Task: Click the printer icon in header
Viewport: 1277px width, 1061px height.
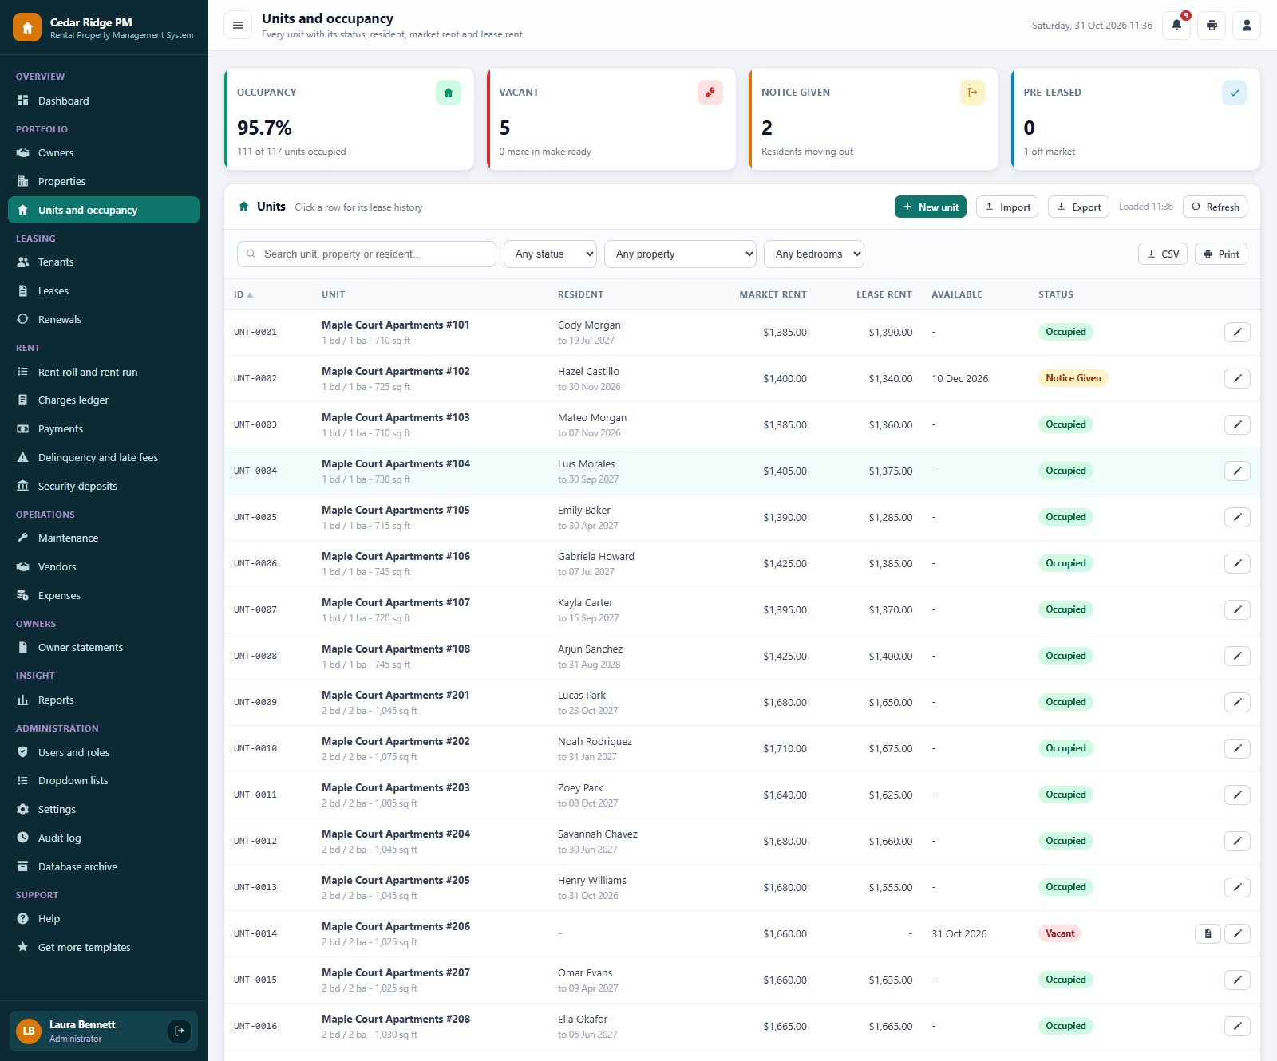Action: [x=1212, y=26]
